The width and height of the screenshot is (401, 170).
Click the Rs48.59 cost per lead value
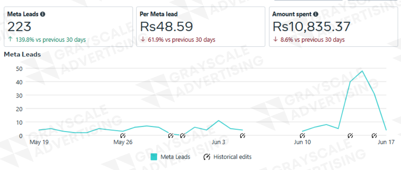pos(166,27)
